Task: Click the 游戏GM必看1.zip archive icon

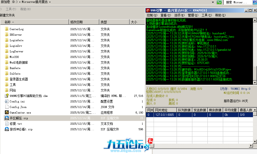Action: [x=7, y=129]
